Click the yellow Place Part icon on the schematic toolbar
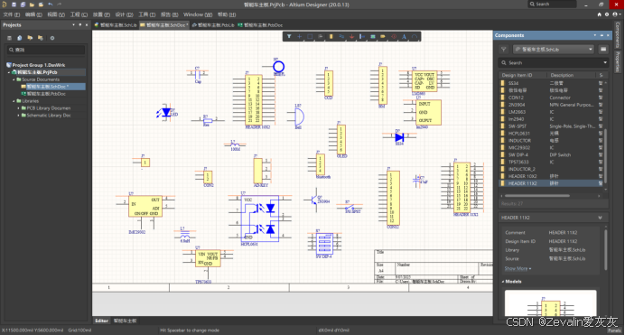Screen dimensions: 625x335 click(331, 37)
